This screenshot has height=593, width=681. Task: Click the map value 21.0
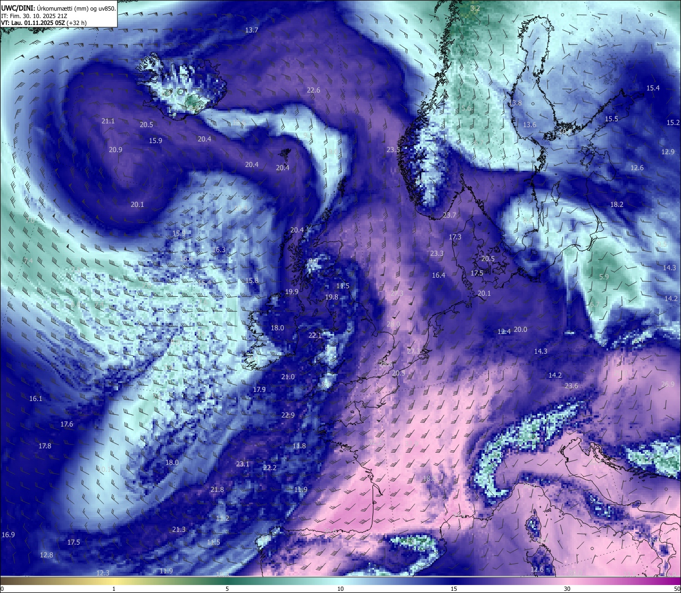click(288, 377)
